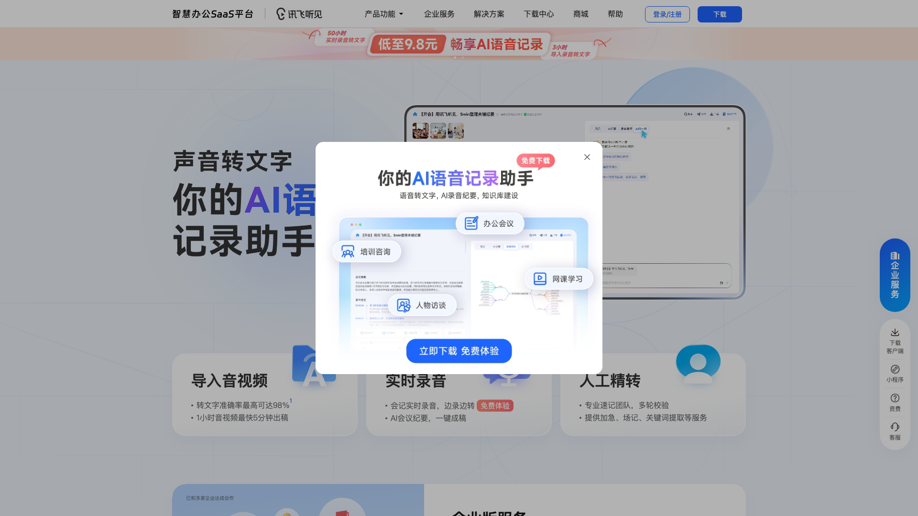Click text 转文字准确率最高可达98%
The height and width of the screenshot is (516, 918).
[243, 405]
